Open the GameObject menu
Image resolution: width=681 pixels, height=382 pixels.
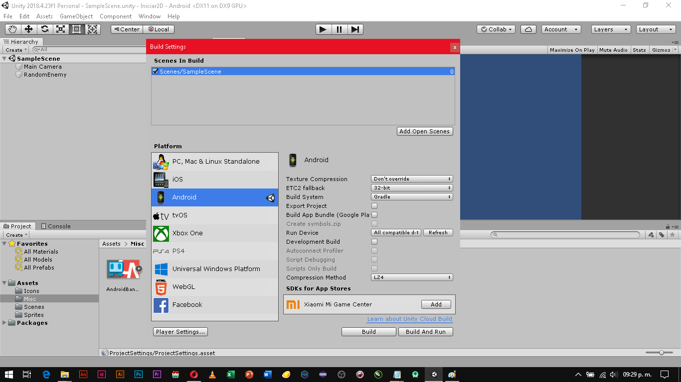coord(75,16)
